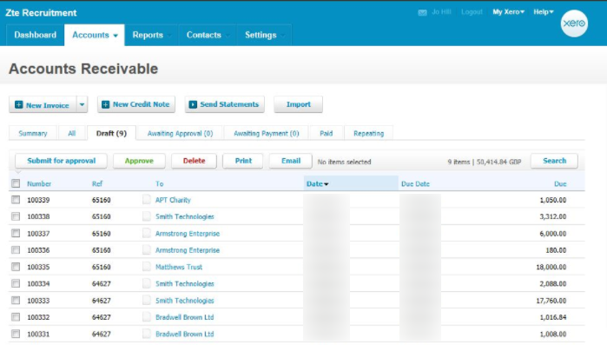Click the Xero logo icon
Viewport: 607px width, 345px height.
point(574,23)
